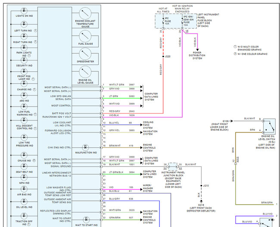
Task: Click the 'BATT POS VOLT' terminal label
Action: pos(62,113)
